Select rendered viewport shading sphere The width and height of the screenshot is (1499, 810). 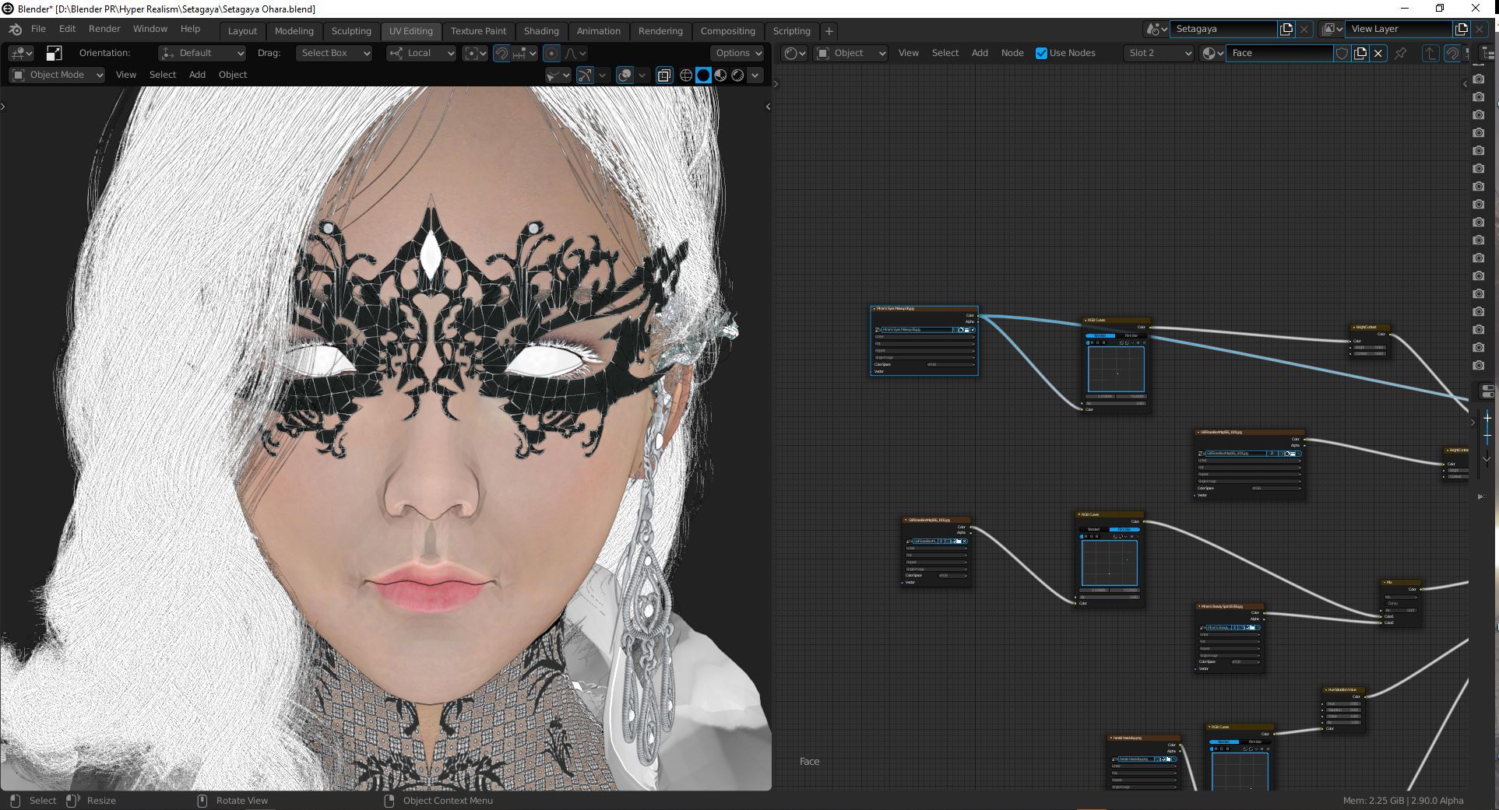pos(737,75)
